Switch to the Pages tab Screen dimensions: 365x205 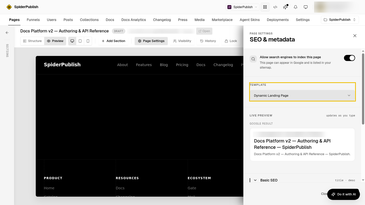tap(14, 20)
